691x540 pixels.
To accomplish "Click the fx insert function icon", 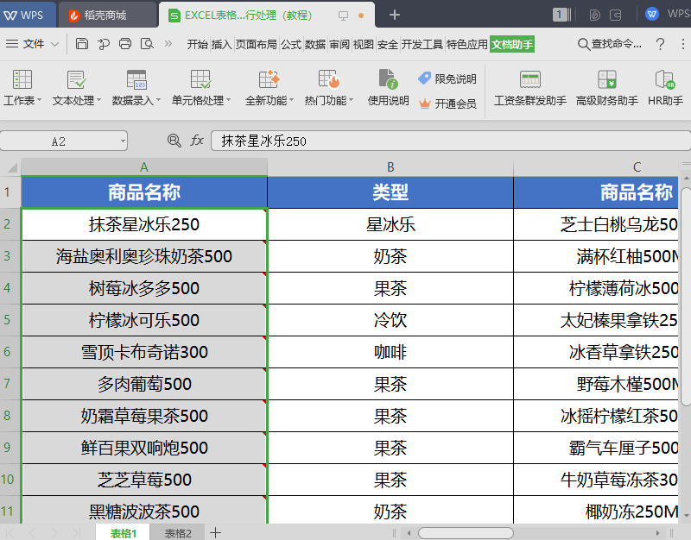I will coord(197,141).
